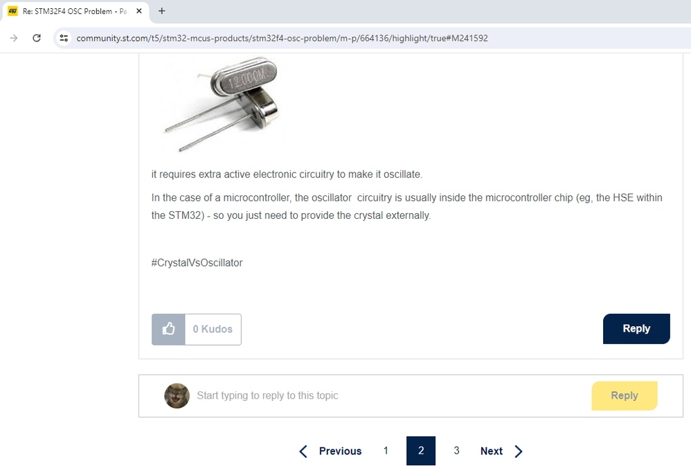Click the user avatar in the reply box
This screenshot has width=691, height=475.
(x=177, y=395)
